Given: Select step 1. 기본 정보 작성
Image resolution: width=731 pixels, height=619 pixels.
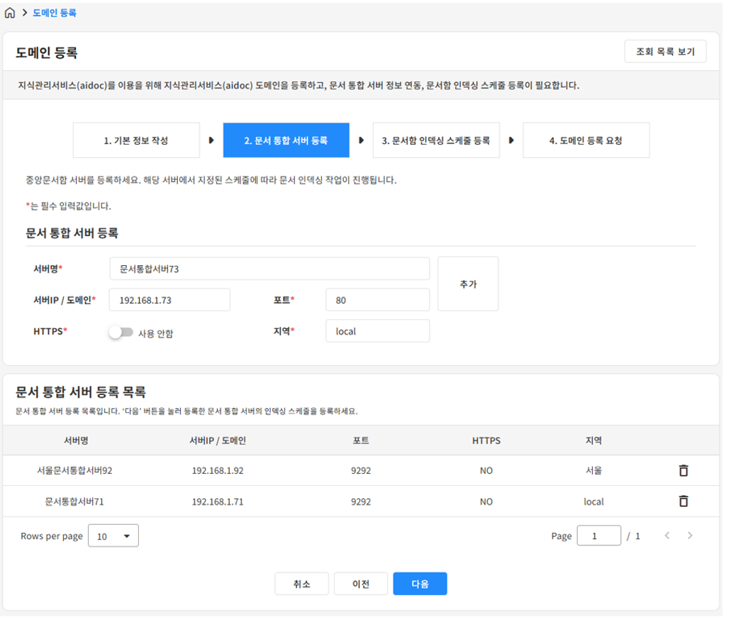Looking at the screenshot, I should [x=136, y=140].
